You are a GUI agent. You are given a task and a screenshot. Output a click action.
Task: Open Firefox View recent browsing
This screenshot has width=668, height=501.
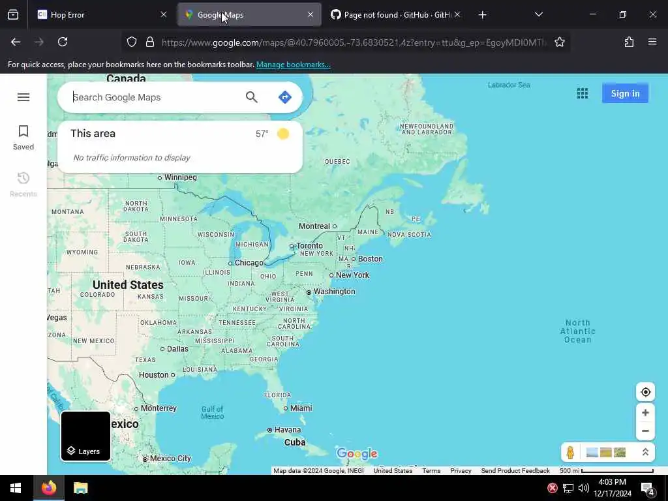[13, 15]
